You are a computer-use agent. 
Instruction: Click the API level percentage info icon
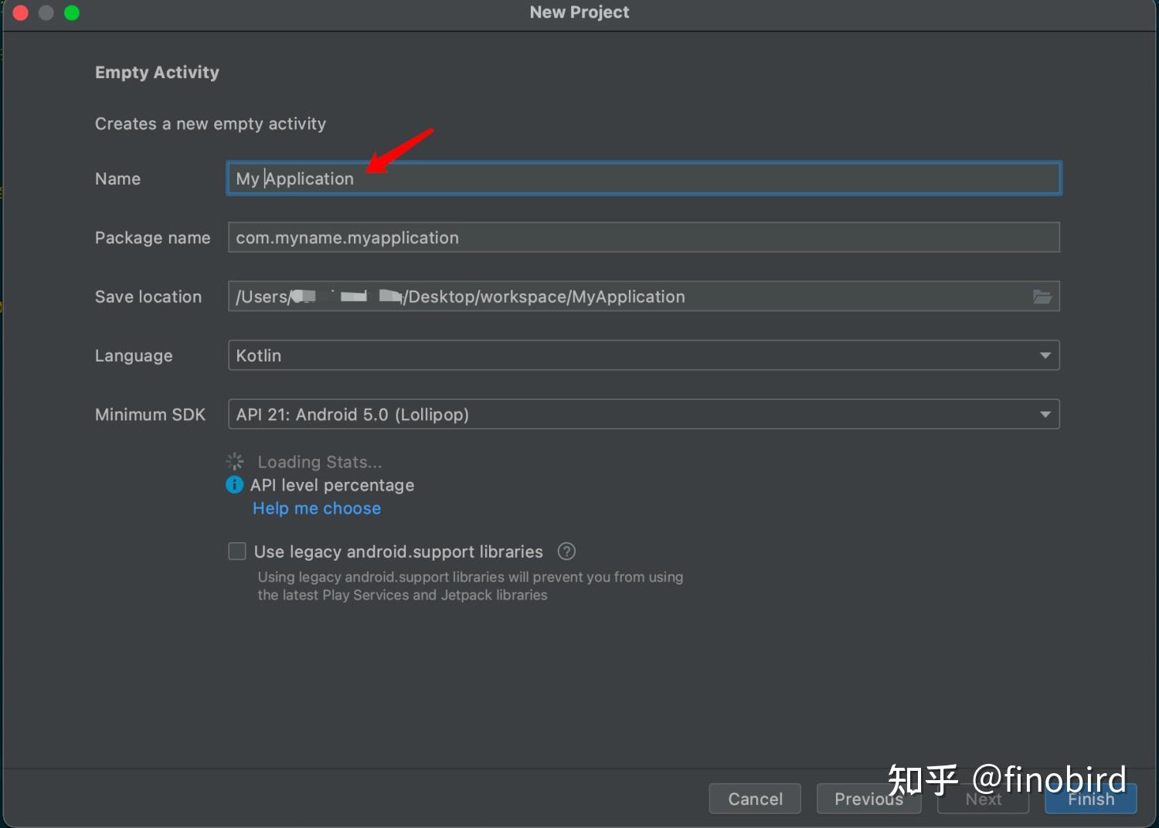click(234, 484)
